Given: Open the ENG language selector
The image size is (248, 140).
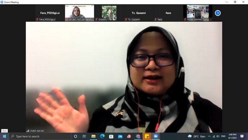Looking at the screenshot, I should tap(223, 136).
